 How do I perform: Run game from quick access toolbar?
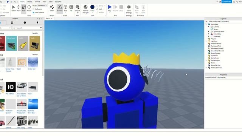pos(8,2)
